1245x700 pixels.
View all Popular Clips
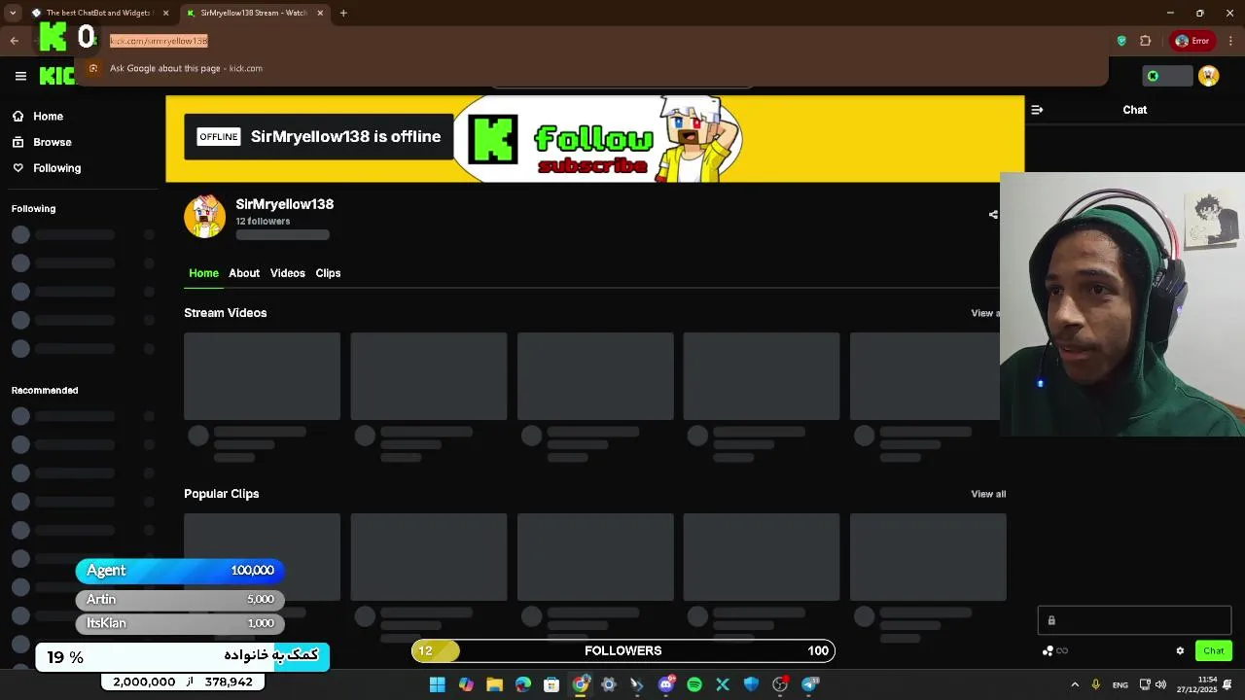[988, 494]
